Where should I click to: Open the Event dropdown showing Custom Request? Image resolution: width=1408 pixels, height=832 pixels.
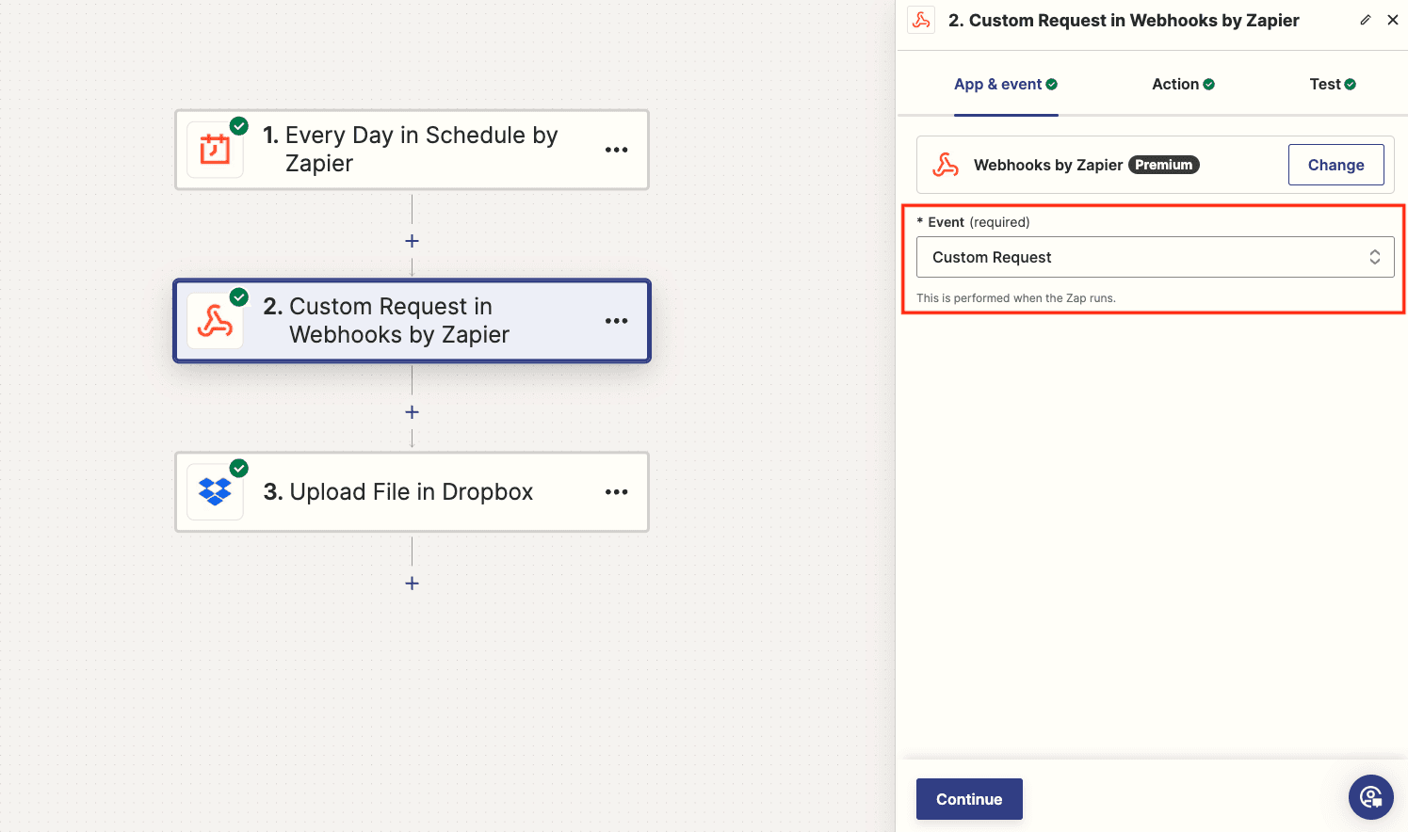point(1156,257)
